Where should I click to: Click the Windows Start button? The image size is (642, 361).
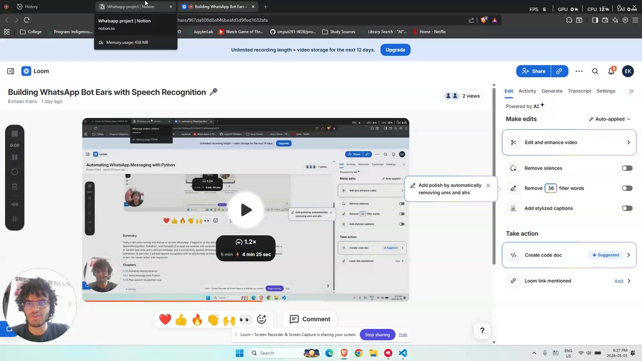(240, 353)
